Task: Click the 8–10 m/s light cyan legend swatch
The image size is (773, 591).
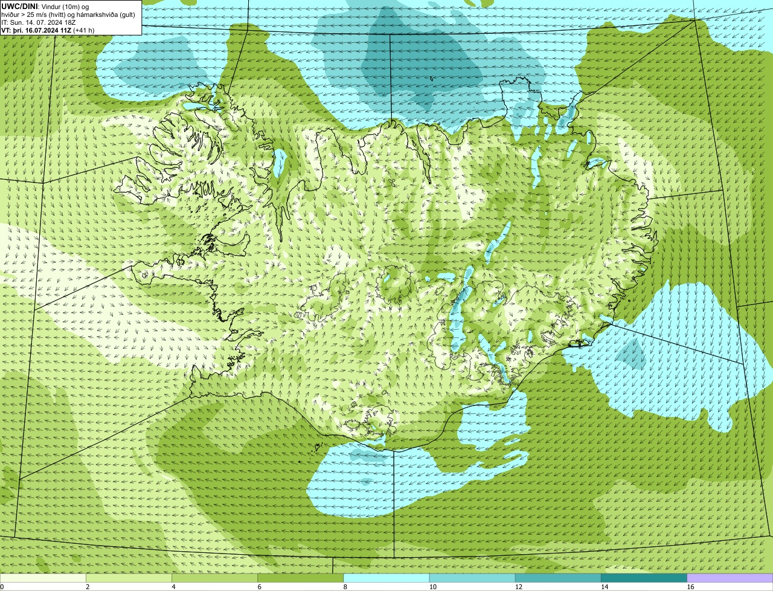Action: (386, 578)
